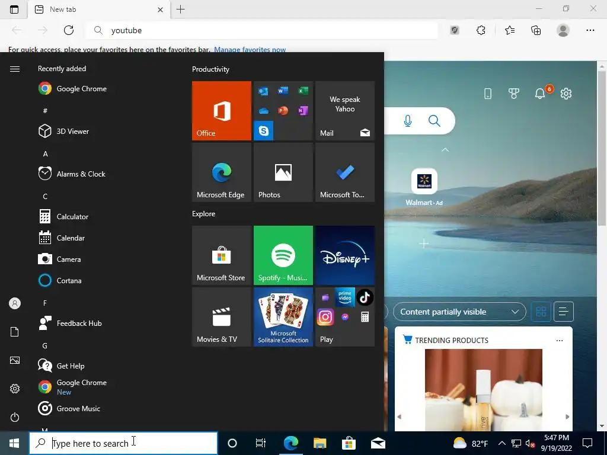Screen dimensions: 607x455
Task: Open the muted volume icon in tray
Action: [x=530, y=443]
